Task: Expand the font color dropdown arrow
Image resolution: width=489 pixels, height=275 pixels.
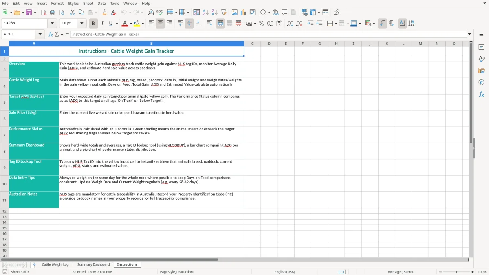Action: (131, 24)
